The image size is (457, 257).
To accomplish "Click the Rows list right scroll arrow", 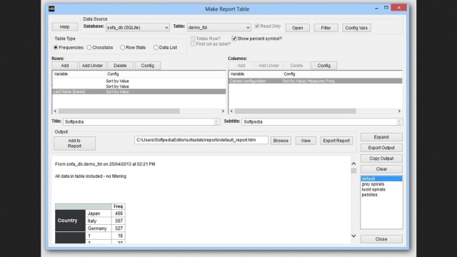I will pyautogui.click(x=223, y=111).
